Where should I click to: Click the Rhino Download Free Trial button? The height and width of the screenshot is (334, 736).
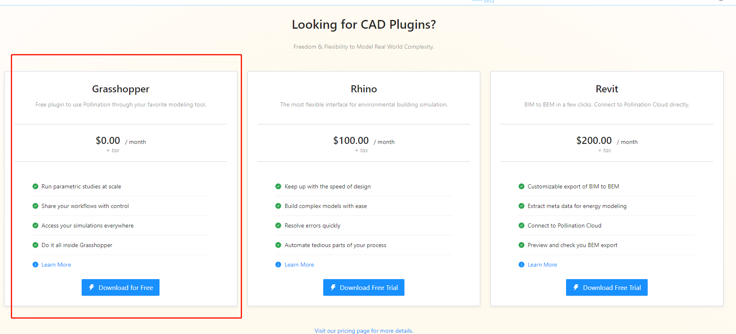pos(364,287)
